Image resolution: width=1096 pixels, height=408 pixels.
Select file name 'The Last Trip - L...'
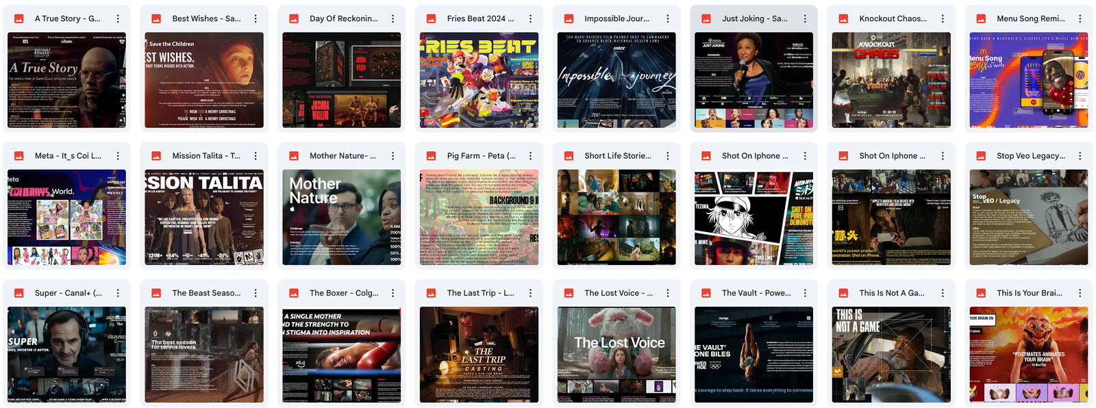pos(480,292)
